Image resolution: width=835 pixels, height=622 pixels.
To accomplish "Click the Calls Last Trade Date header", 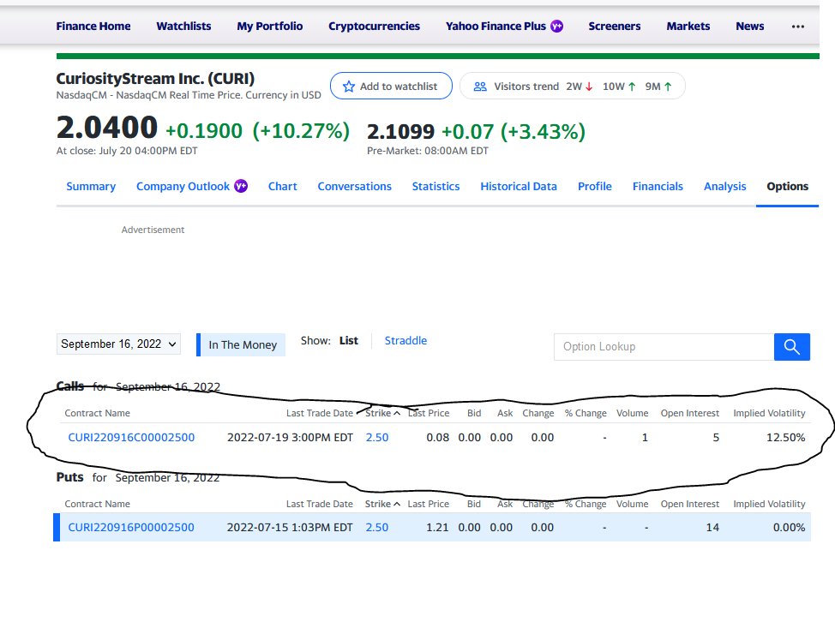I will pyautogui.click(x=320, y=414).
